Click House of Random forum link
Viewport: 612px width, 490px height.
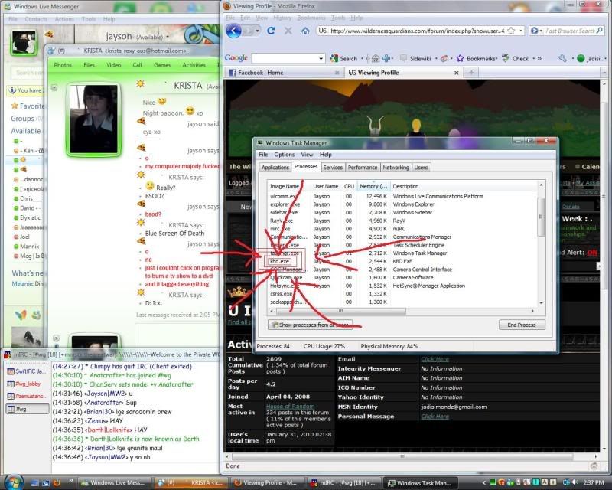click(290, 407)
